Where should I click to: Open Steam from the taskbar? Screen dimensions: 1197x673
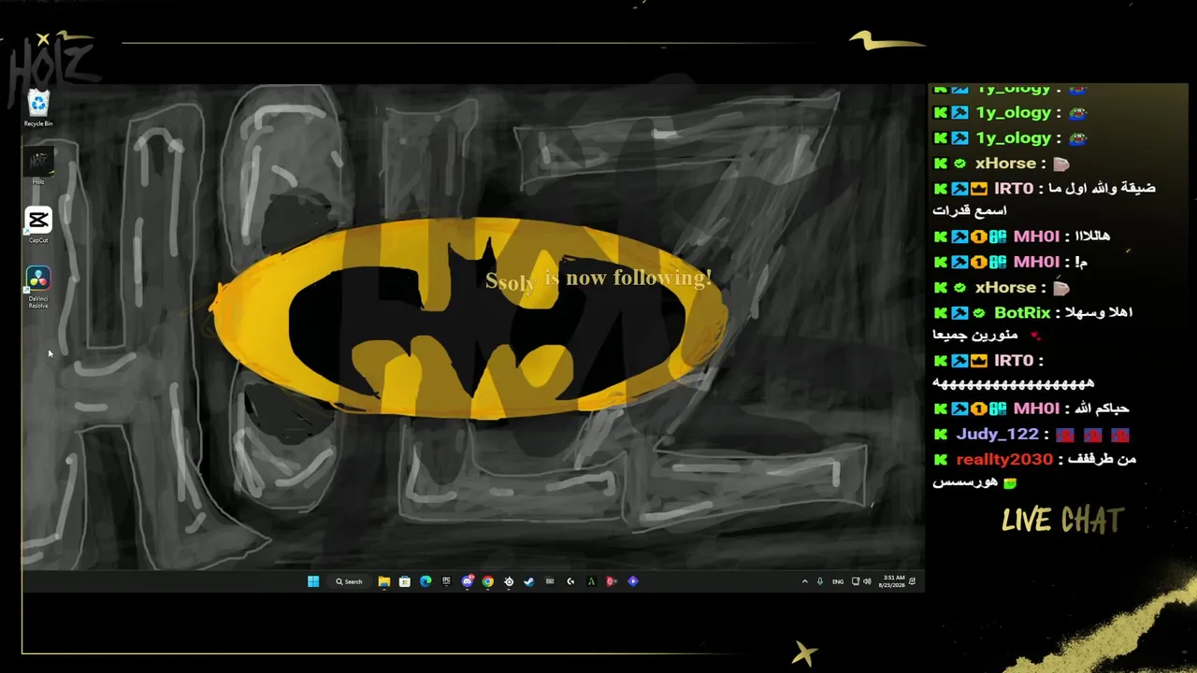(x=529, y=581)
